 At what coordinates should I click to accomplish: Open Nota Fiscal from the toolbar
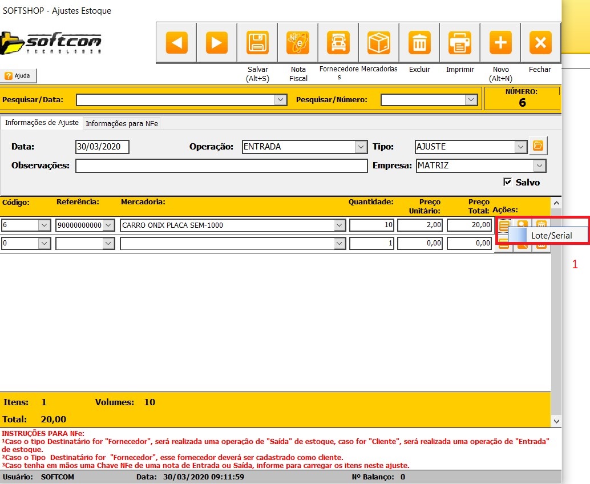pos(298,43)
